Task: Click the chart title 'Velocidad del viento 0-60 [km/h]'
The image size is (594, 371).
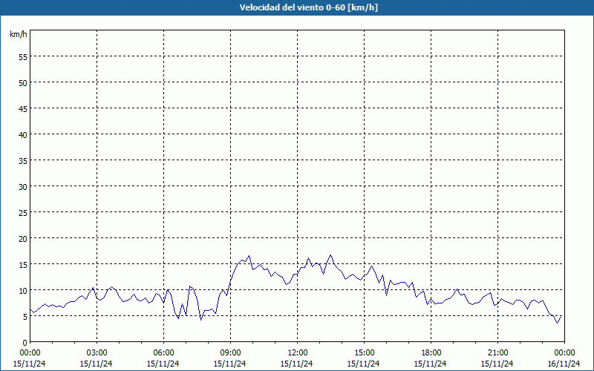Action: tap(308, 7)
